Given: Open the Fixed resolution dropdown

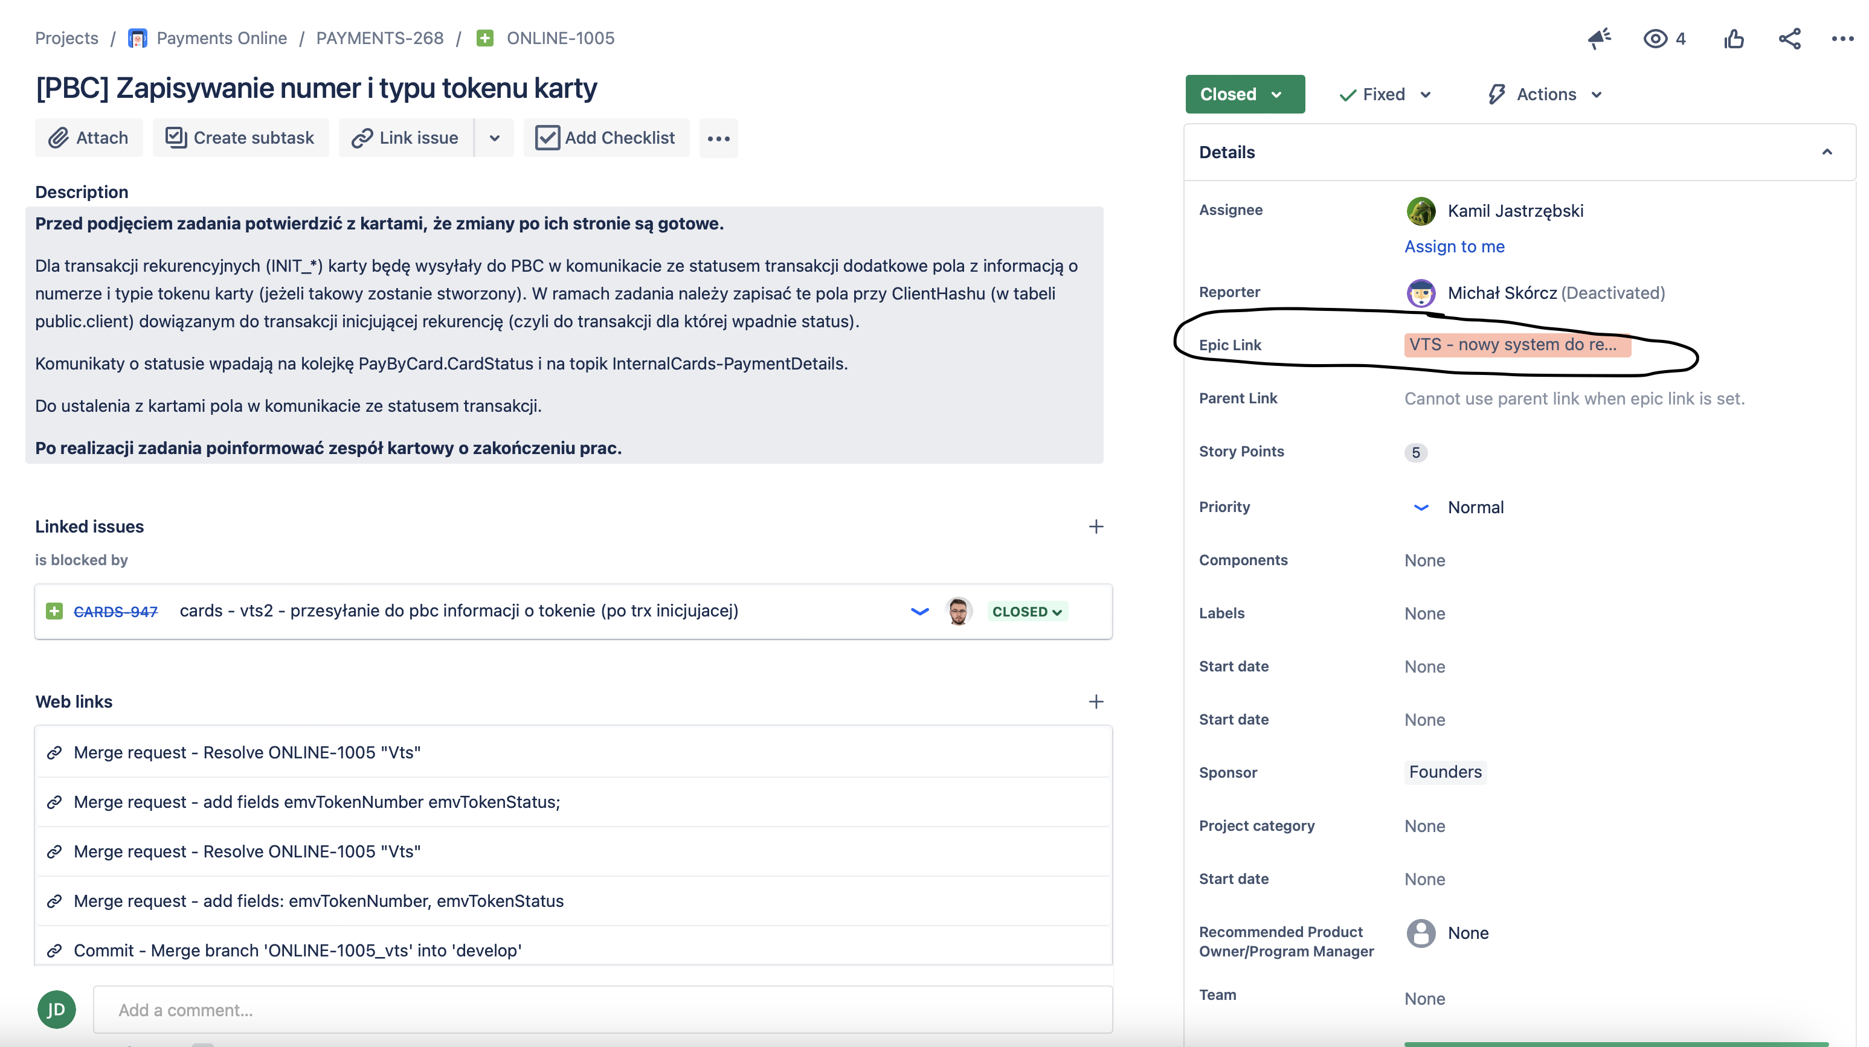Looking at the screenshot, I should 1386,94.
